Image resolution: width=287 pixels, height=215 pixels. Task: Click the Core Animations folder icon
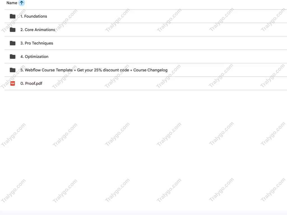12,30
